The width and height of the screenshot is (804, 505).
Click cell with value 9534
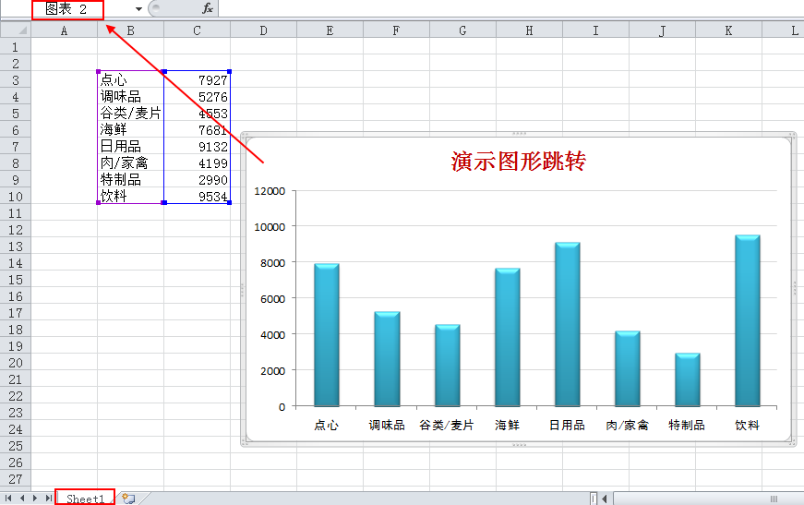[x=197, y=197]
